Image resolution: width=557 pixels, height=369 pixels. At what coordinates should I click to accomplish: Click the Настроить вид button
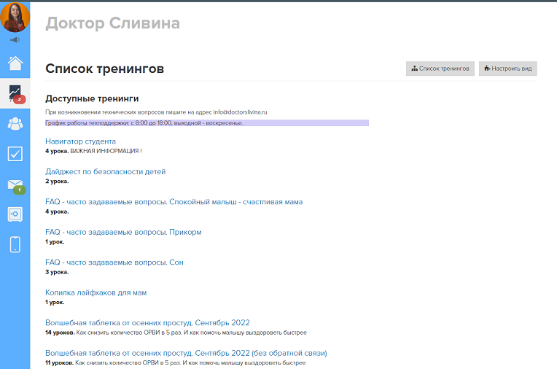tap(507, 69)
